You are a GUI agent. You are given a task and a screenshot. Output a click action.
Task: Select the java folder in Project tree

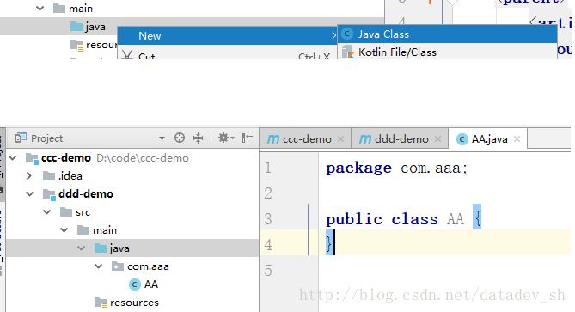[119, 248]
